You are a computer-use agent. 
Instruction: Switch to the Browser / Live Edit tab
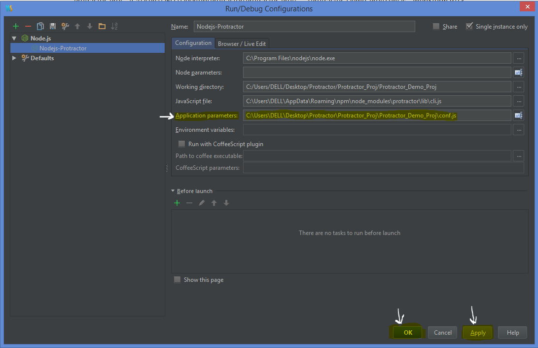(x=242, y=43)
